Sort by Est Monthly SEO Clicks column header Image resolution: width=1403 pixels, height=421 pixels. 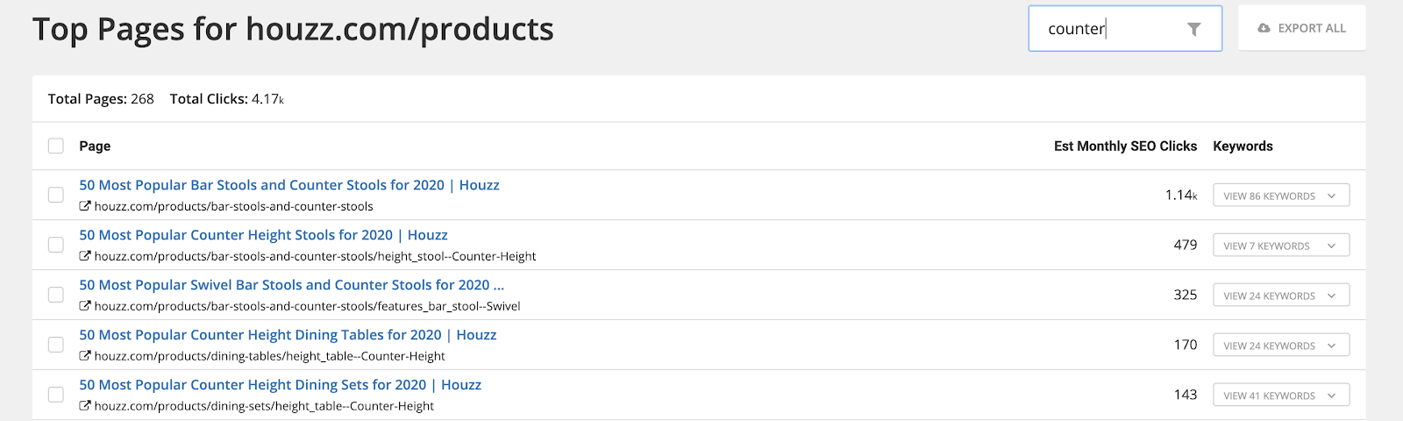pos(1125,146)
